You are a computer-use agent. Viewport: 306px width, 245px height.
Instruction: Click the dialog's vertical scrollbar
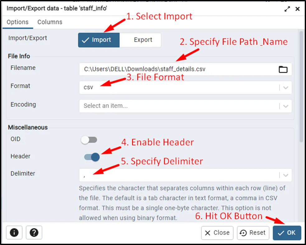pos(301,87)
